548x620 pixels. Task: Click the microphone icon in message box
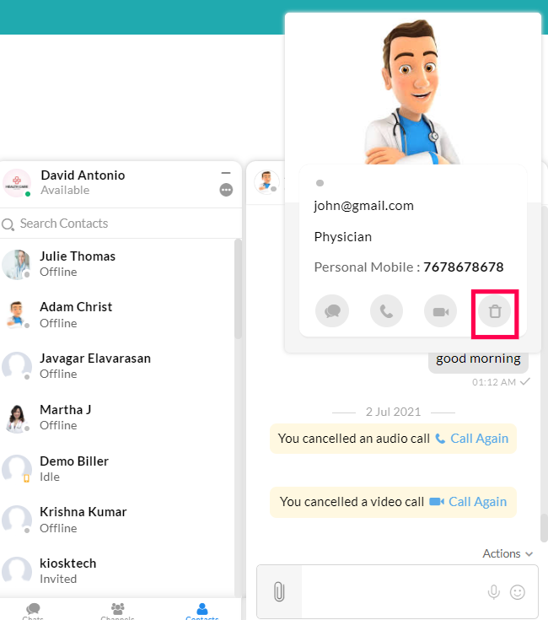coord(494,592)
